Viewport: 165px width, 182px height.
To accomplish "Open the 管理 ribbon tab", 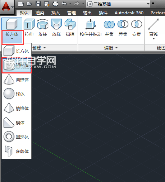I will (x=72, y=13).
